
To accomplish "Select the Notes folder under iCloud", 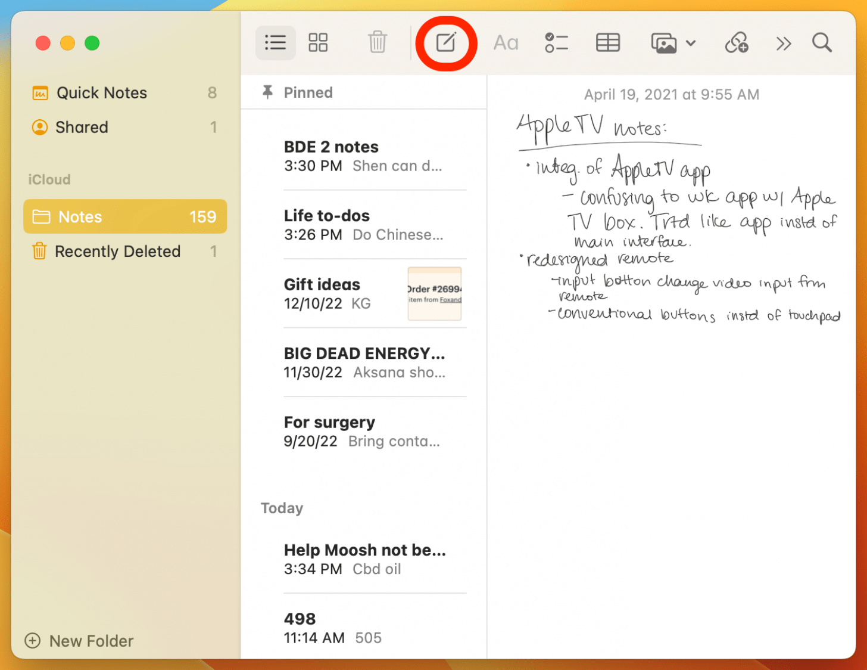I will tap(79, 216).
